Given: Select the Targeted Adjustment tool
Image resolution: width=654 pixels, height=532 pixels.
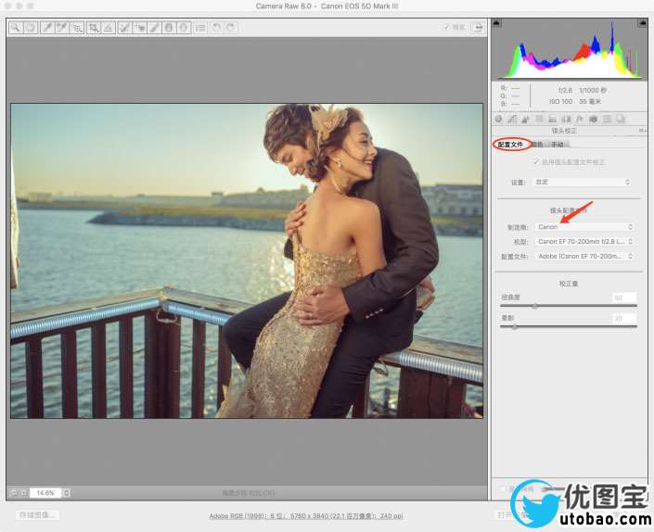Looking at the screenshot, I should (x=77, y=28).
